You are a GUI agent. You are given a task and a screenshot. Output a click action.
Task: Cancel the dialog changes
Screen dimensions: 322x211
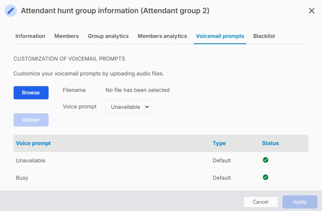coord(261,202)
